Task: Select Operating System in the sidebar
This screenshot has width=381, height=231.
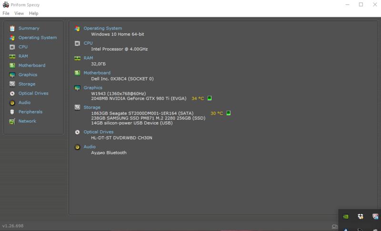Action: pos(38,38)
